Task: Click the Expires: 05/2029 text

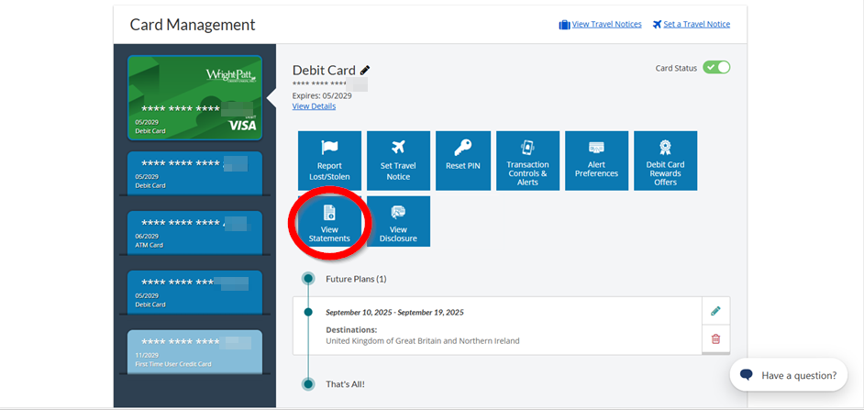Action: point(322,96)
